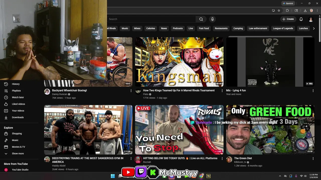This screenshot has height=180, width=321.
Task: Open the Backyard Wheelchair Boxing! title link
Action: pyautogui.click(x=69, y=90)
